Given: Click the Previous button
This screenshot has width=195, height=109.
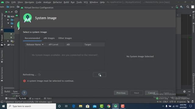Looking at the screenshot, I should 121,93.
